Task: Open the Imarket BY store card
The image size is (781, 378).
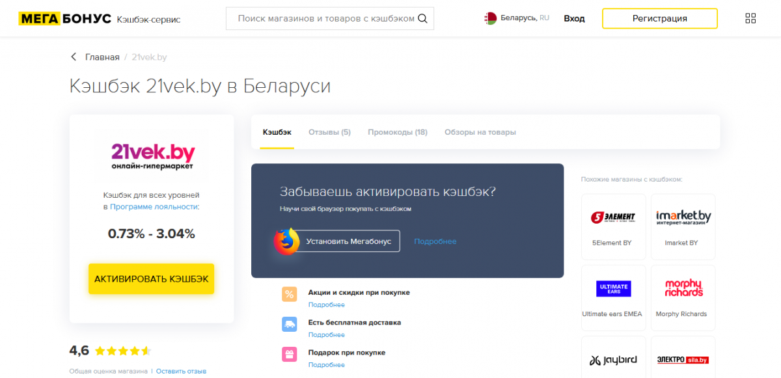Action: (x=683, y=226)
